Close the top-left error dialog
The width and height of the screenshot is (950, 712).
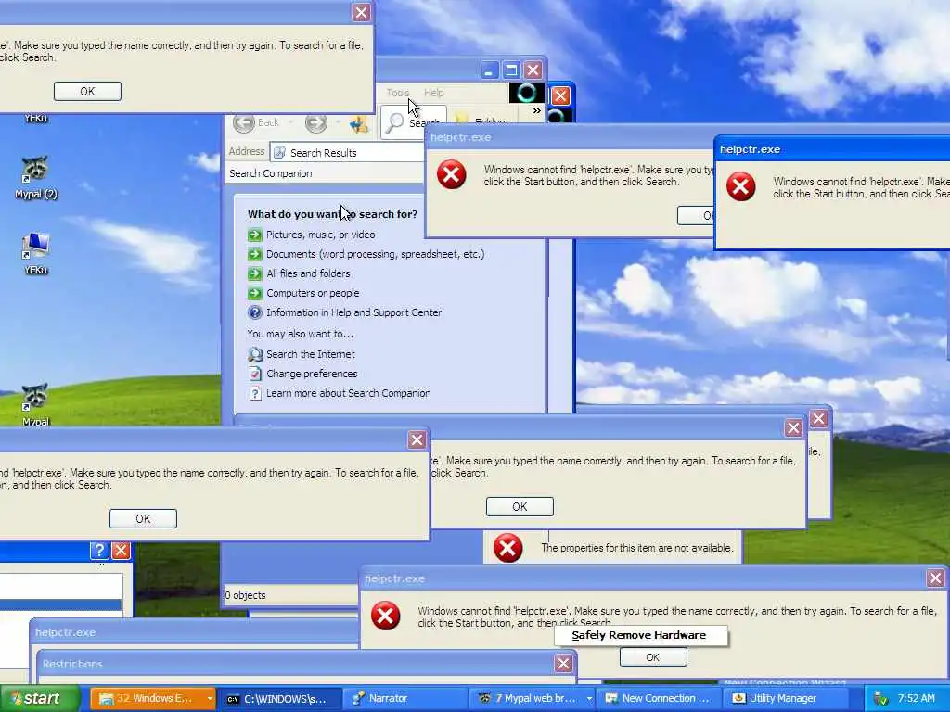[361, 12]
